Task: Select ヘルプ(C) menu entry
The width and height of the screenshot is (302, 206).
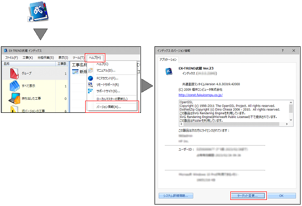Action: (103, 64)
